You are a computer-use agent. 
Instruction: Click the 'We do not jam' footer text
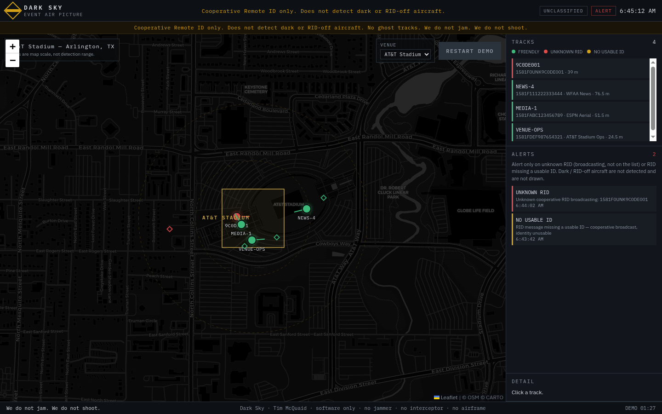point(53,408)
